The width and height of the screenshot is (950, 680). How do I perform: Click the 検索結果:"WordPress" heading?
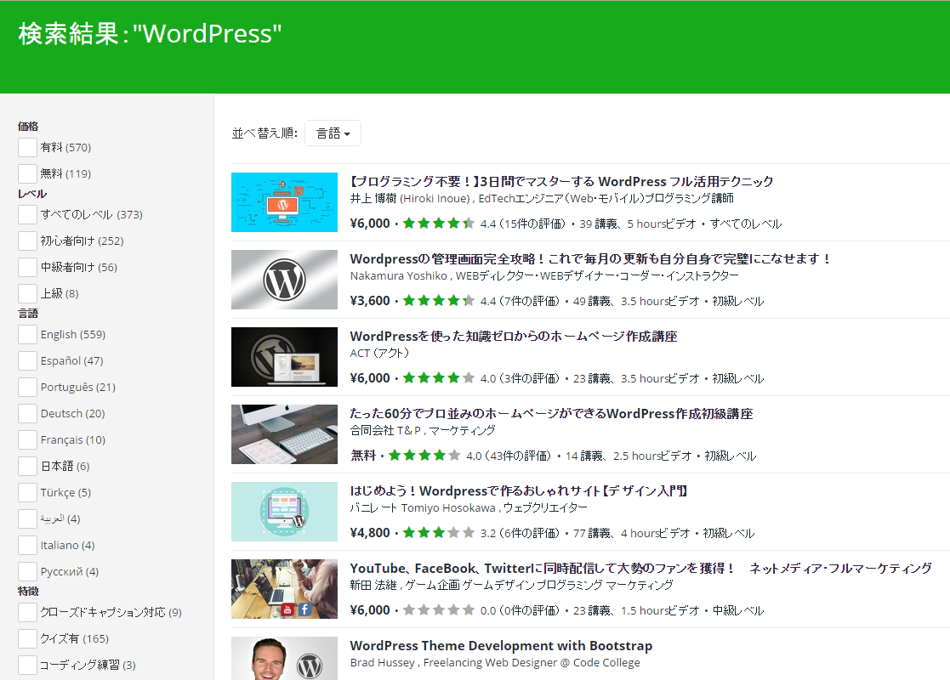pyautogui.click(x=150, y=34)
